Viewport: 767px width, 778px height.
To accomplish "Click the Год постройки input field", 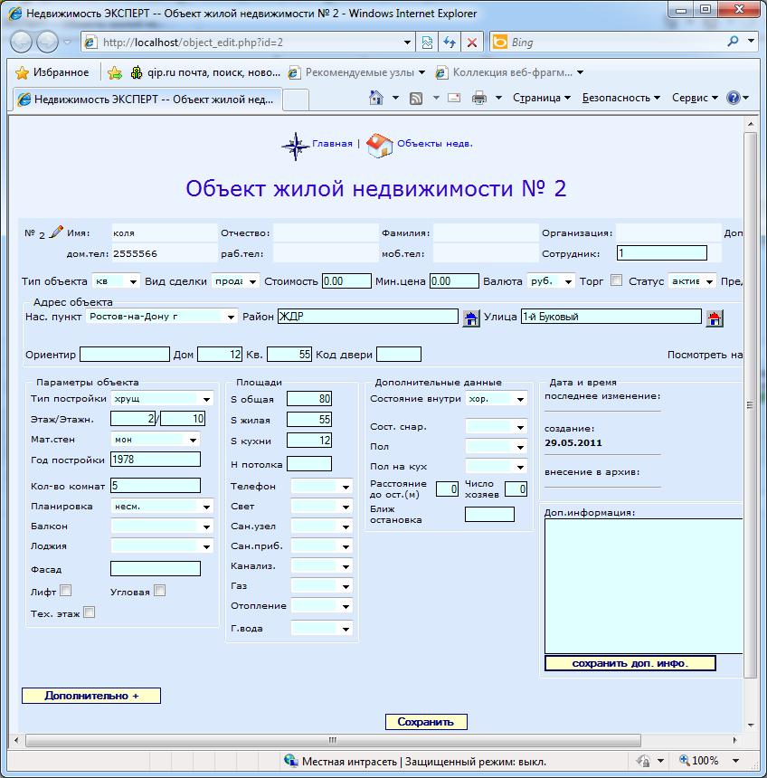I will 156,460.
